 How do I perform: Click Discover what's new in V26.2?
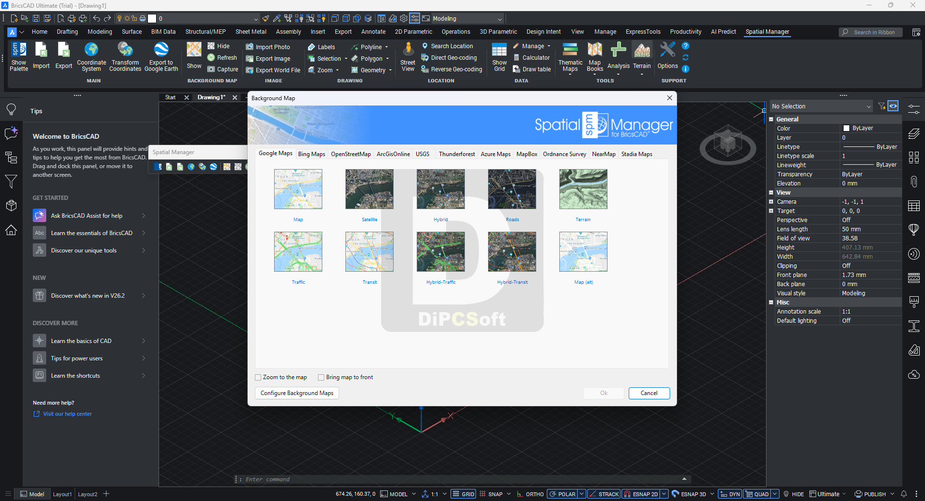coord(90,295)
